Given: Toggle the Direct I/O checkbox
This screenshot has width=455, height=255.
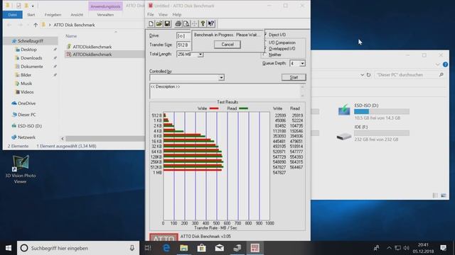Looking at the screenshot, I should pyautogui.click(x=275, y=35).
